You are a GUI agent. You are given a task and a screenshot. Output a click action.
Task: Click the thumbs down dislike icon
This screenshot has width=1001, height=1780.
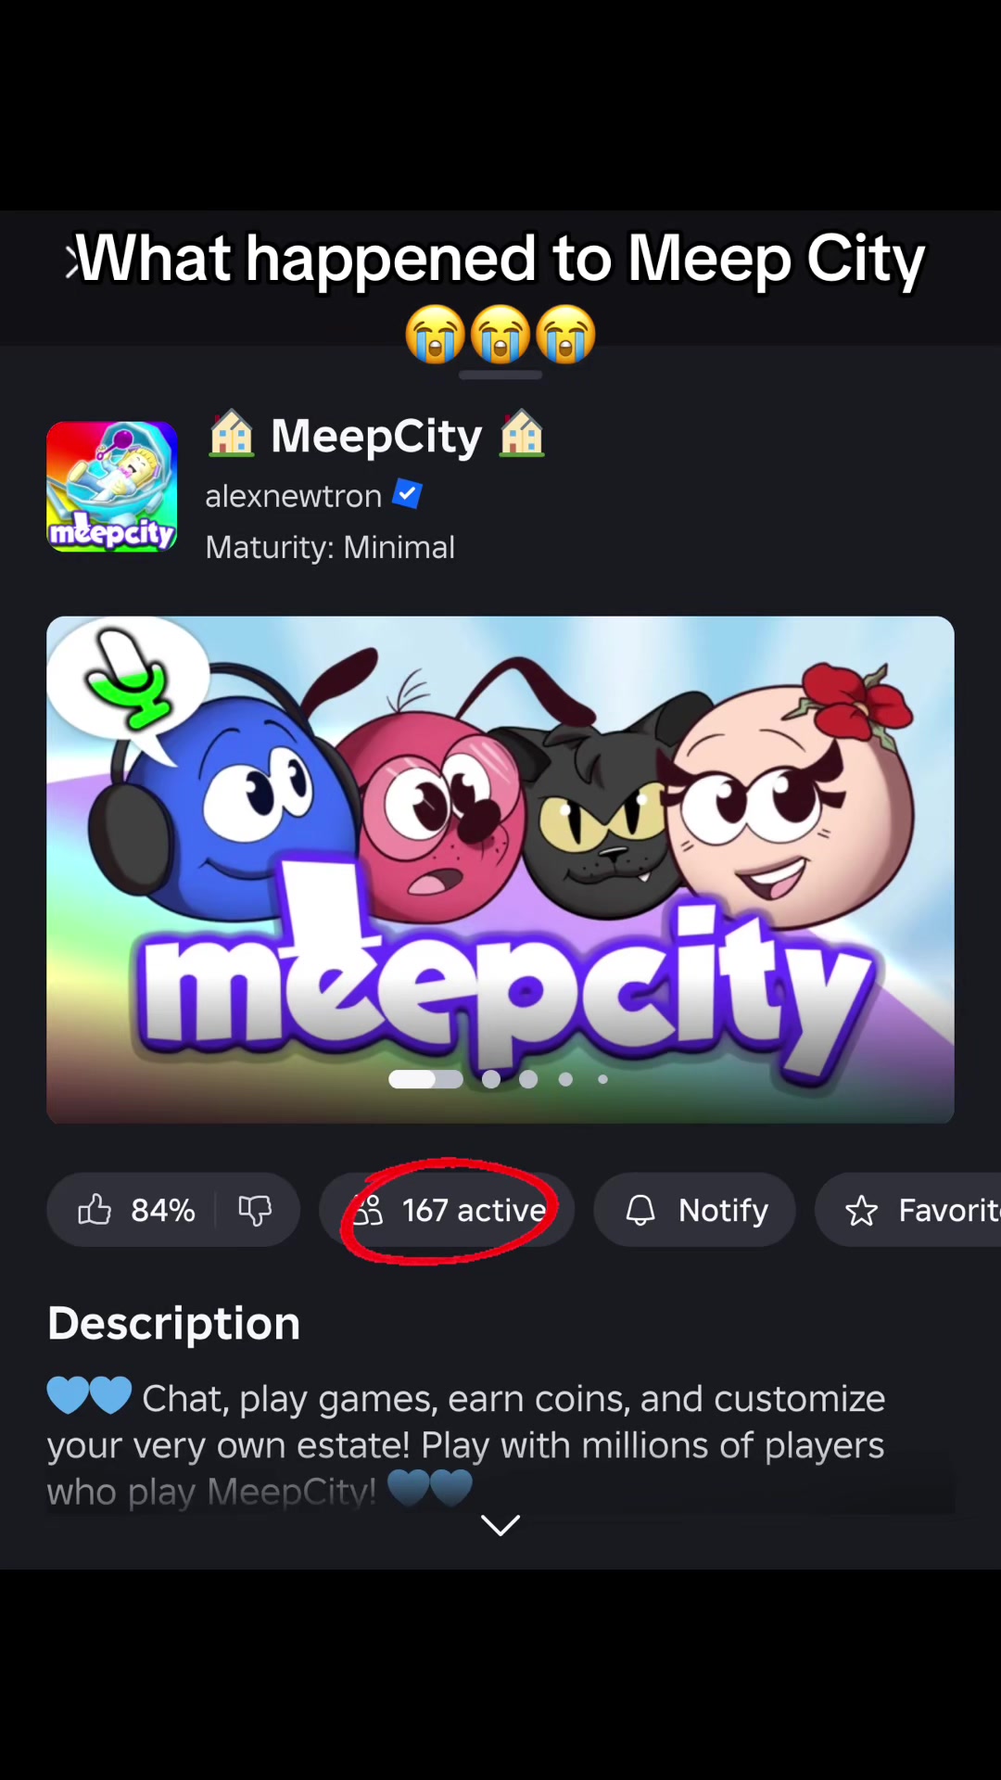coord(255,1210)
